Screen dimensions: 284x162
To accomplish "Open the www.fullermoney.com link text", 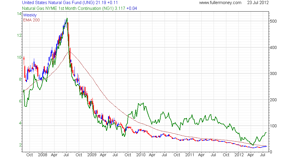I will 220,3.
